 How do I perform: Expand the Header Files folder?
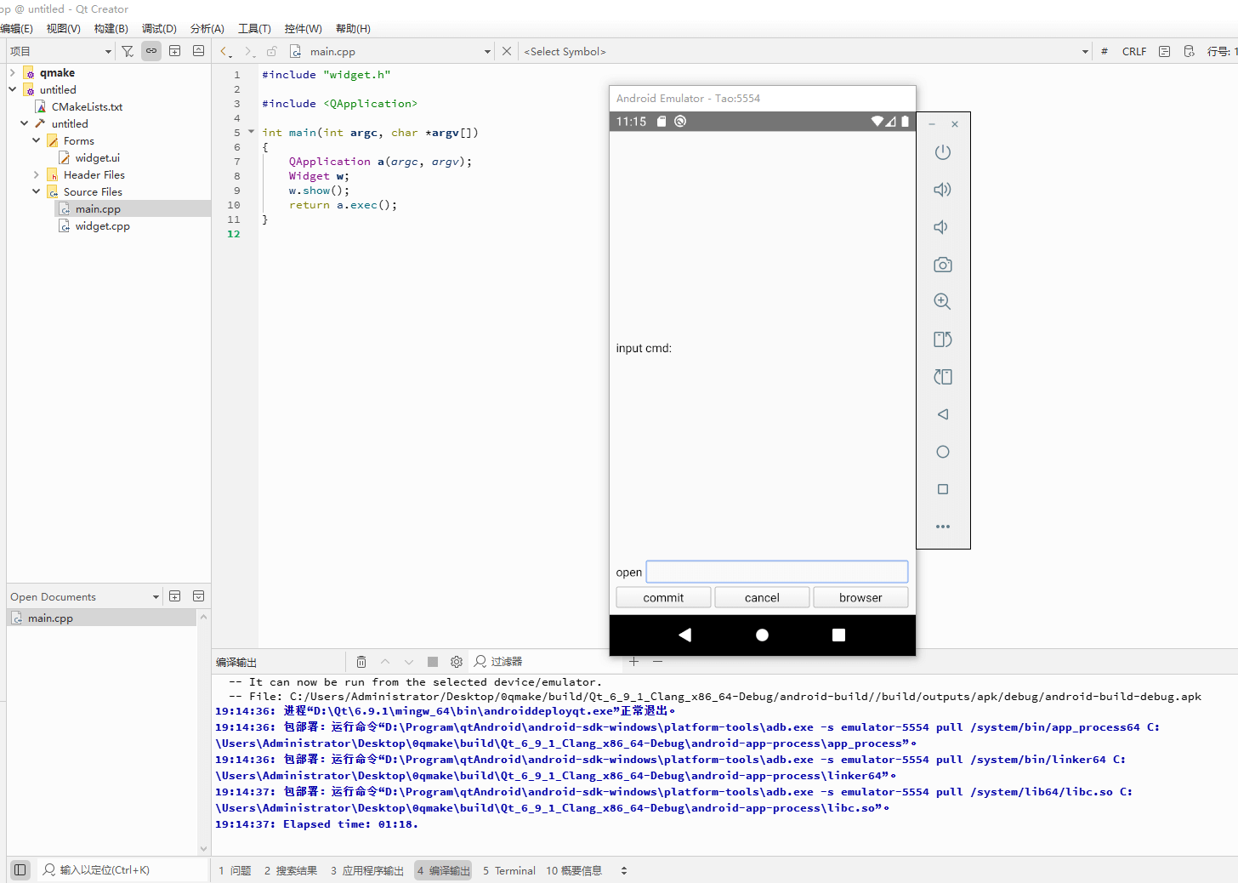[37, 174]
